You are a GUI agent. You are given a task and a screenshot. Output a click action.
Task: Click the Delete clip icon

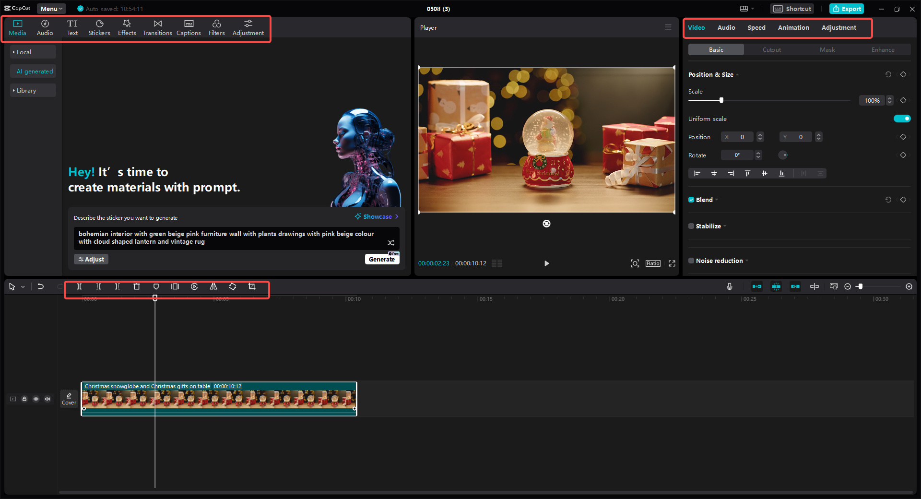pyautogui.click(x=137, y=286)
